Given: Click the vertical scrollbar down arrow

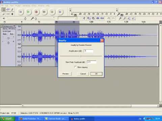Looking at the screenshot, I should click(161, 103).
